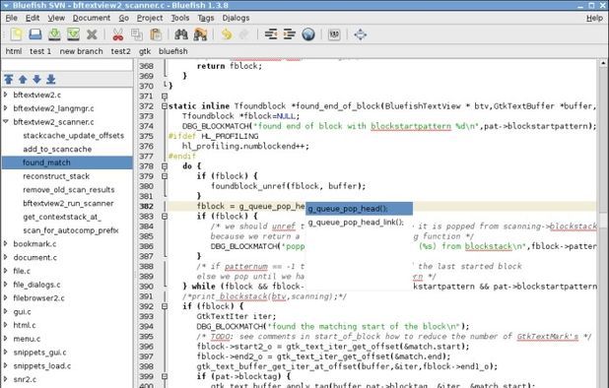The image size is (609, 388).
Task: Click the empty field above sidebar arrows
Action: (67, 65)
